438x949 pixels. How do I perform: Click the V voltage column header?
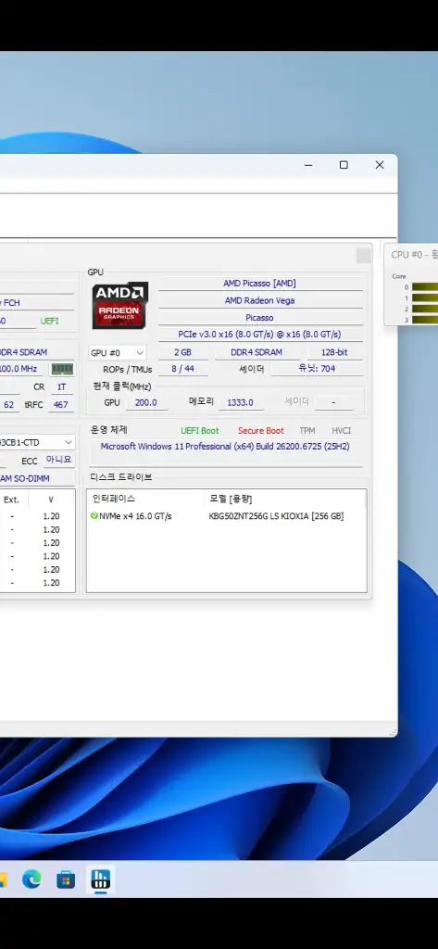(51, 500)
